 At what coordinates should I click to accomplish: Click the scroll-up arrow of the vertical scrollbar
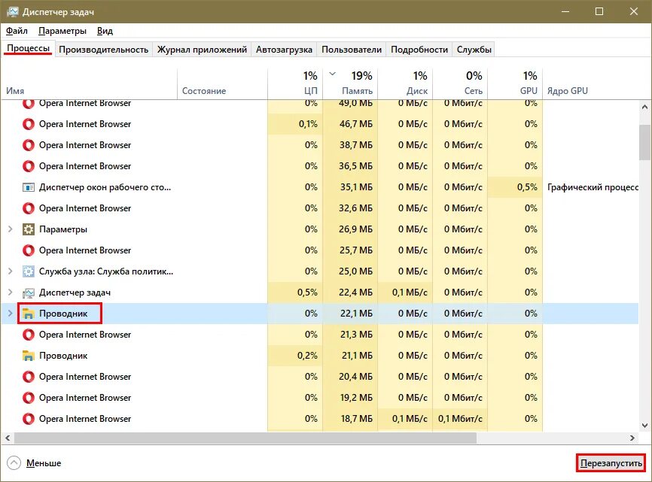[x=644, y=107]
